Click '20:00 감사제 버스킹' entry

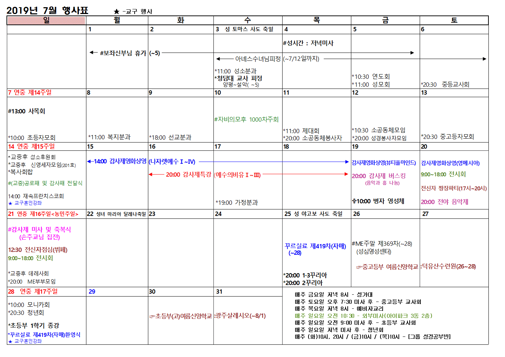[x=379, y=176]
